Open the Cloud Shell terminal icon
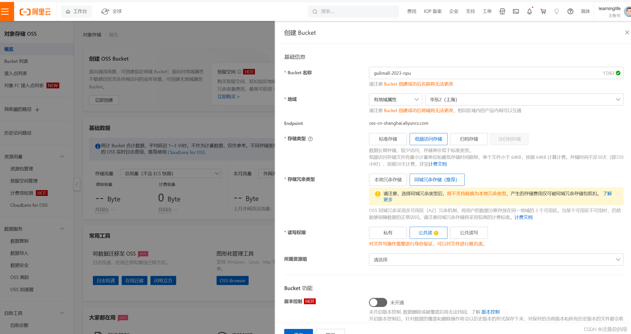 516,11
